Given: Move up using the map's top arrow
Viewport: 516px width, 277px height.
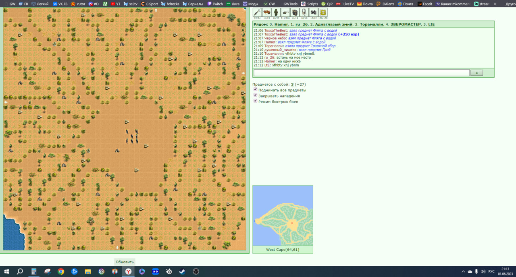Looking at the screenshot, I should (156, 10).
